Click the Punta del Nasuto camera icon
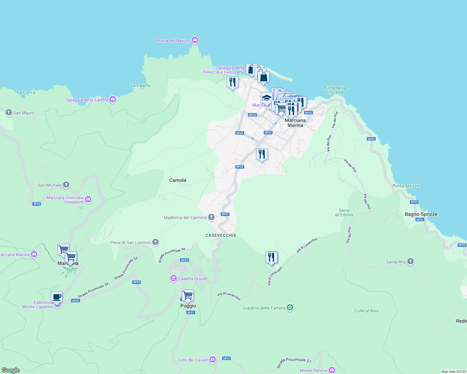This screenshot has width=467, height=374. tap(195, 40)
